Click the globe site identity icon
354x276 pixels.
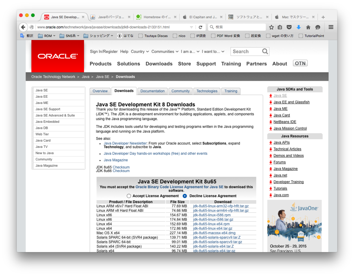click(32, 27)
